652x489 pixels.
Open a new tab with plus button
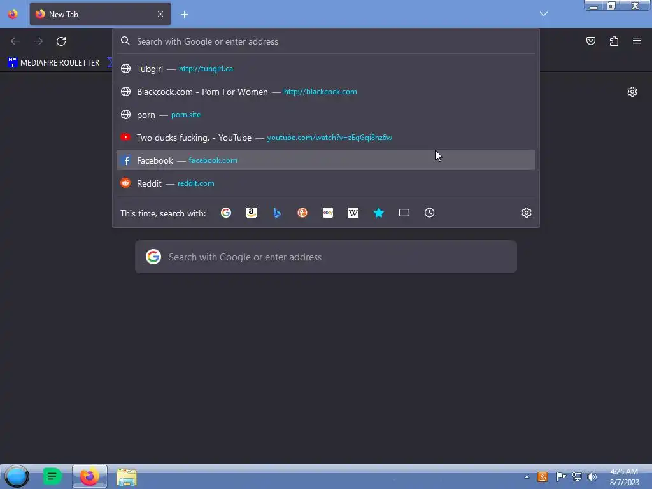(x=185, y=15)
